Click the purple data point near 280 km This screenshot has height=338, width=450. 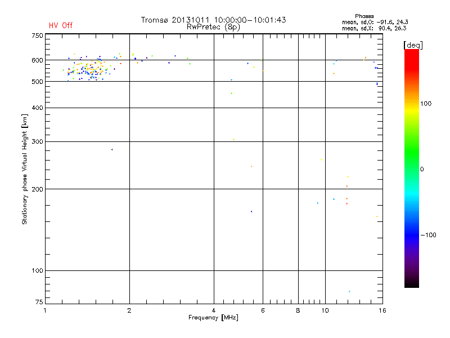pos(112,149)
